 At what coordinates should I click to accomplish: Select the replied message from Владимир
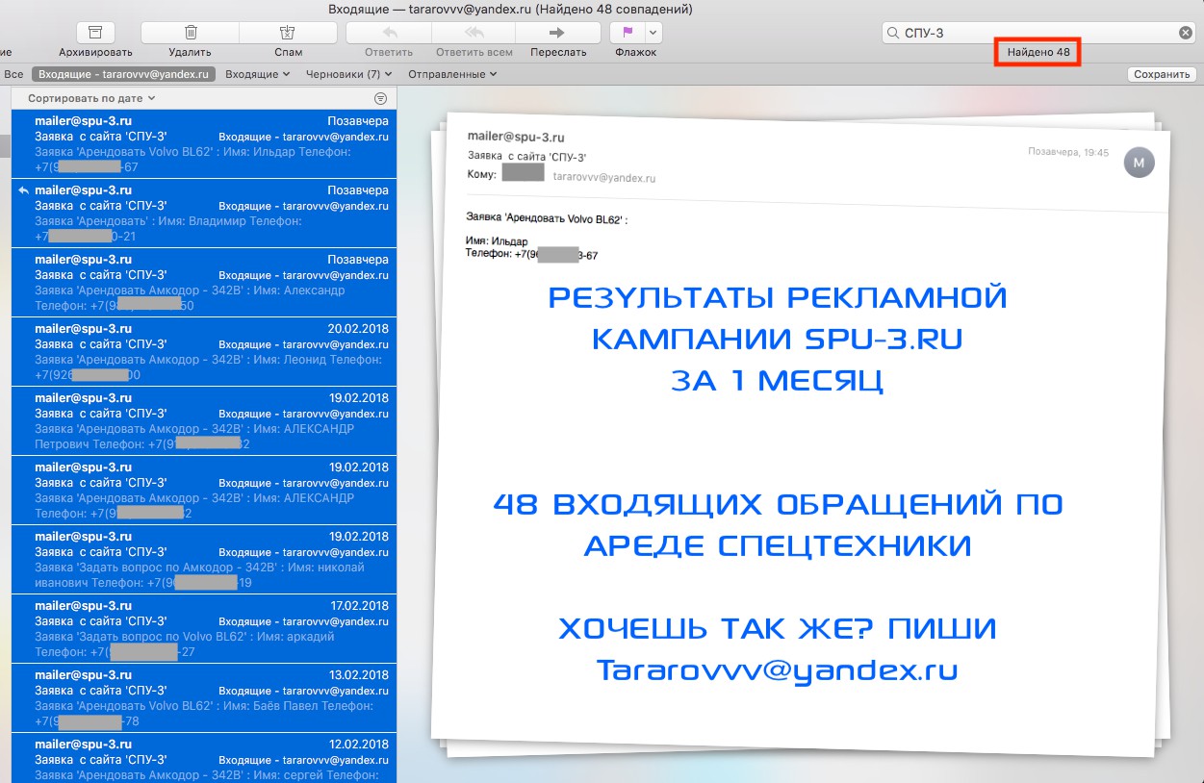click(203, 214)
